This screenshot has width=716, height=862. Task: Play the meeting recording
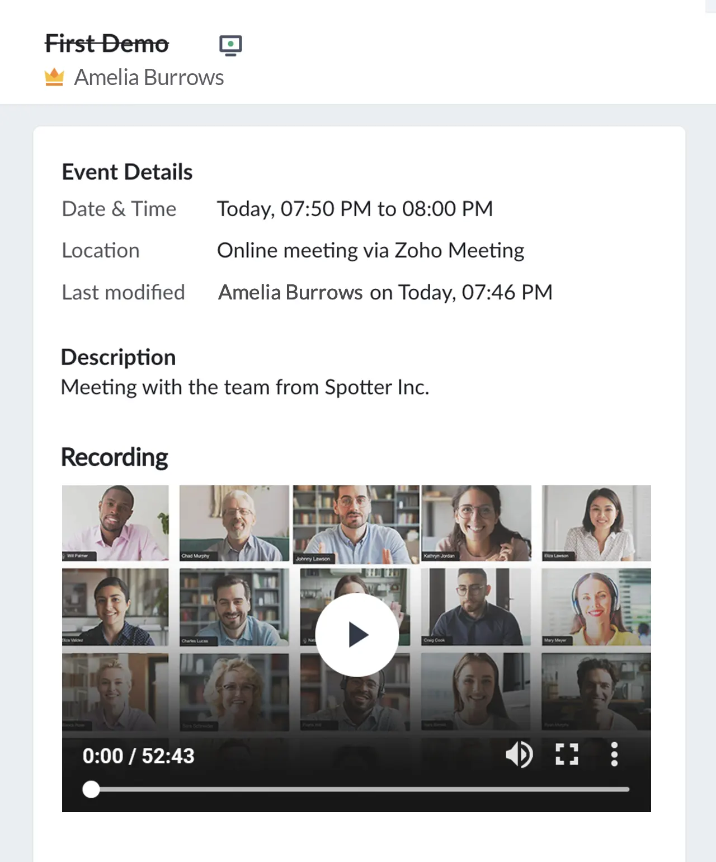coord(357,635)
